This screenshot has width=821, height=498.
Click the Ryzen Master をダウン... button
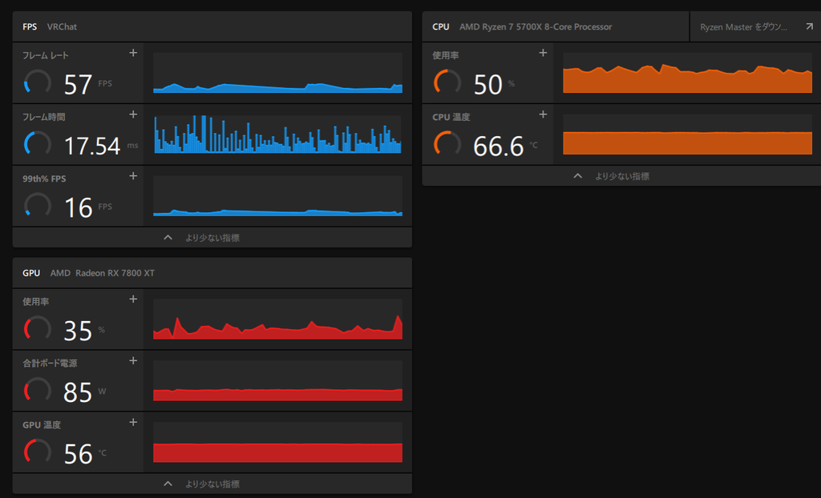pos(755,26)
